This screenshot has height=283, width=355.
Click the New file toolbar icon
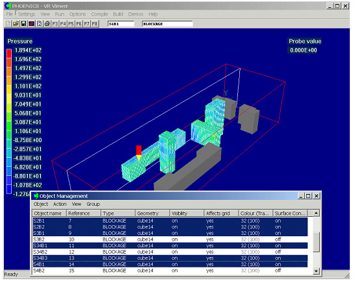click(8, 23)
